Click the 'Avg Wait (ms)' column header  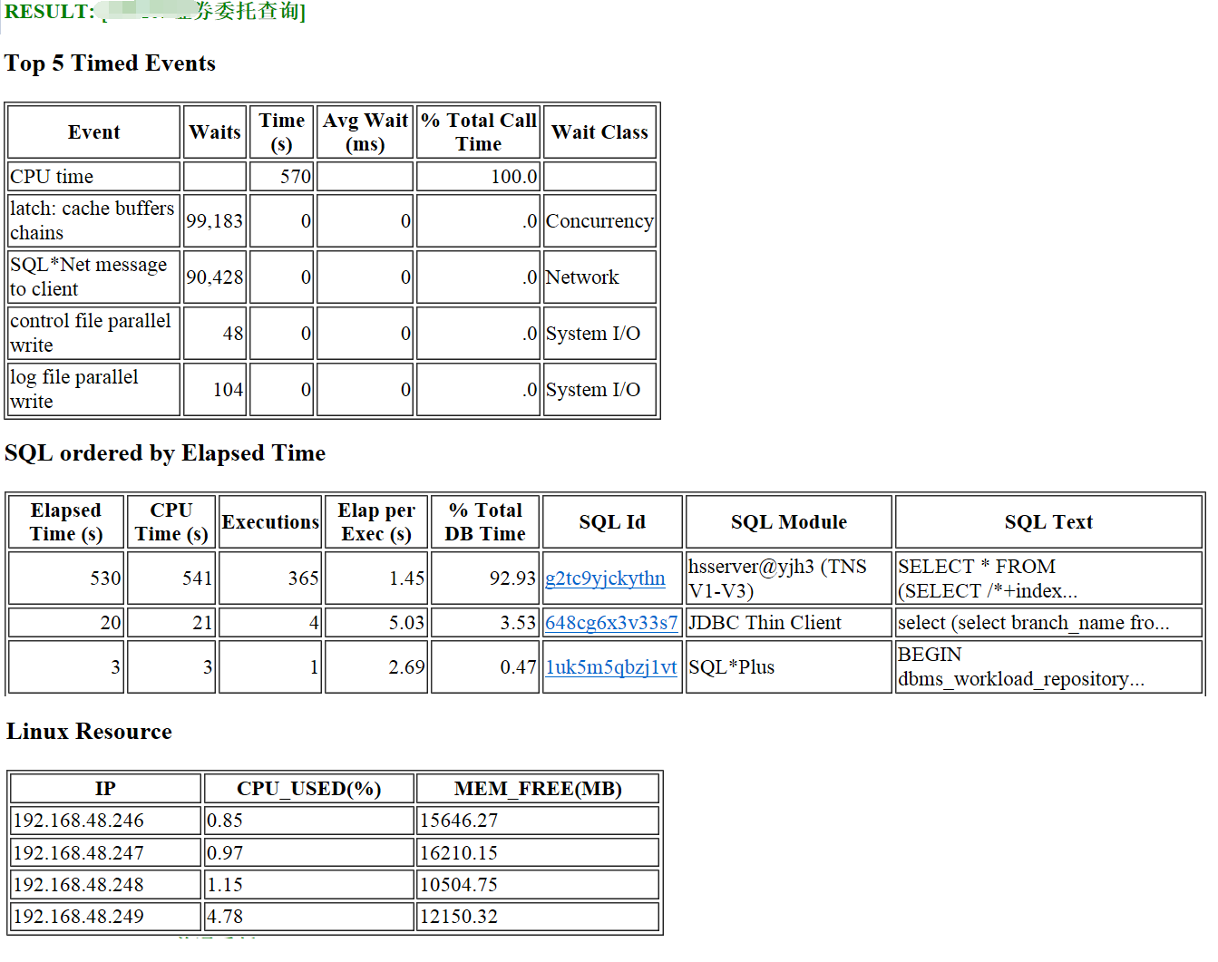pos(365,132)
